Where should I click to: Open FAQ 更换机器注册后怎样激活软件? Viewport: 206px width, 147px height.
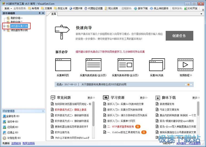71,127
